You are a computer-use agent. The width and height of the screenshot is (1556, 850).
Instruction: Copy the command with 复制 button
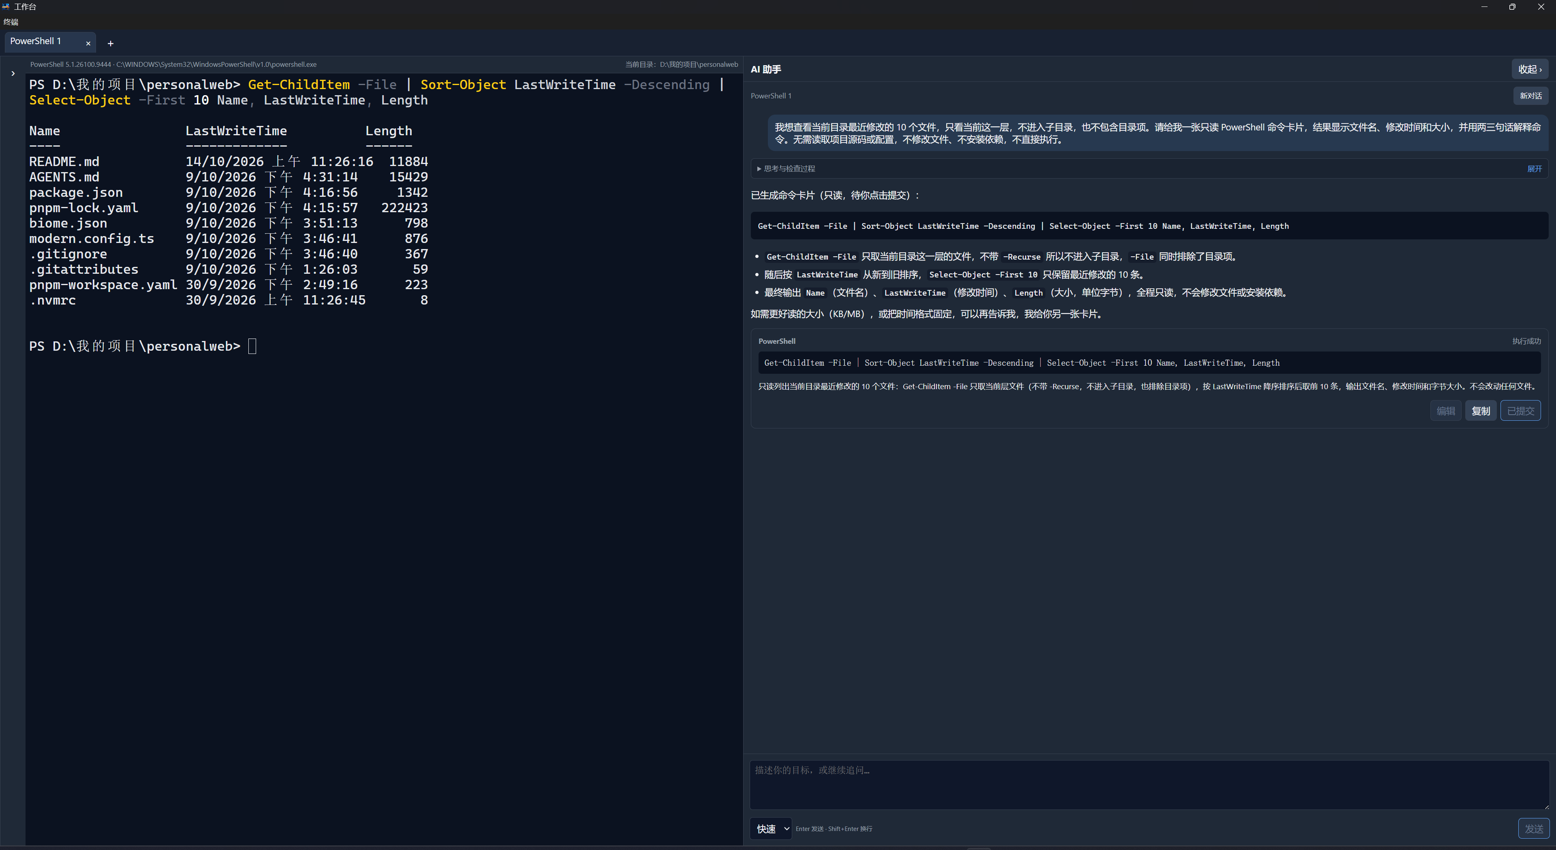pyautogui.click(x=1481, y=411)
